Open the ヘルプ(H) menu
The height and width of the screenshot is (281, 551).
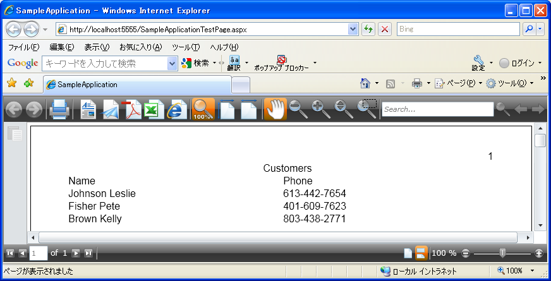[x=224, y=47]
